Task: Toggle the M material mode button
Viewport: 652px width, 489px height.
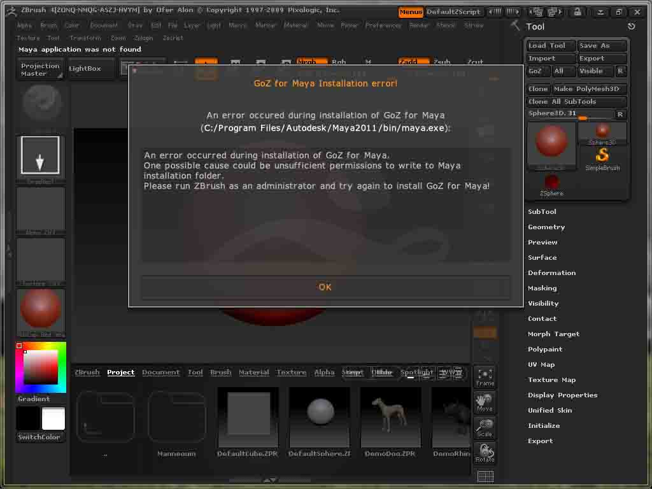Action: point(368,62)
